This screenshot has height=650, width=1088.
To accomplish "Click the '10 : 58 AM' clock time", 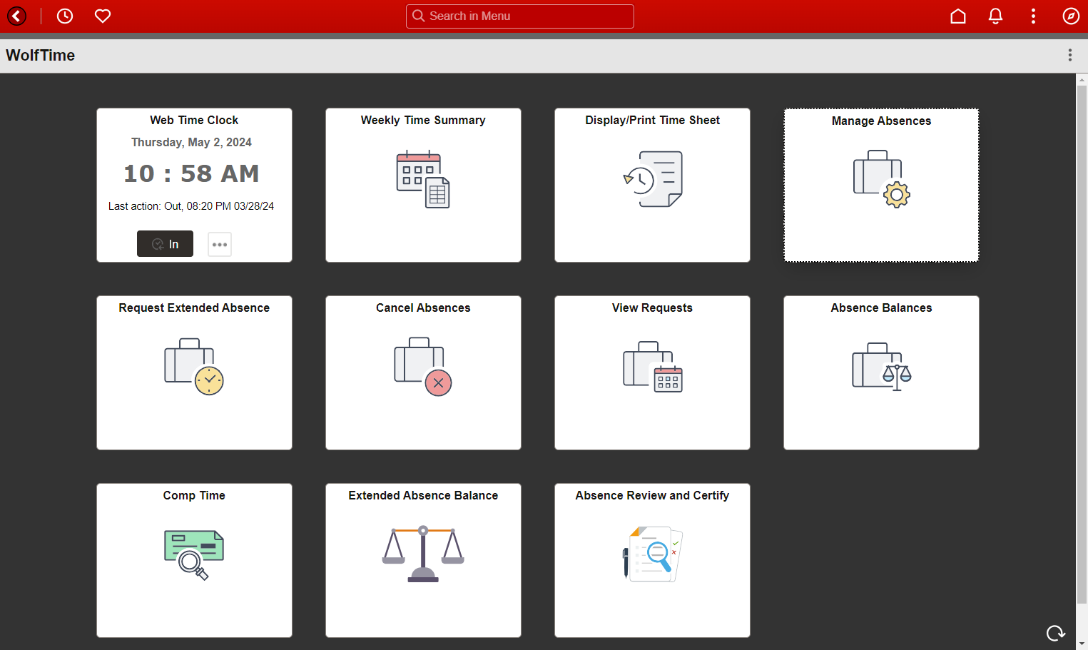I will tap(191, 173).
